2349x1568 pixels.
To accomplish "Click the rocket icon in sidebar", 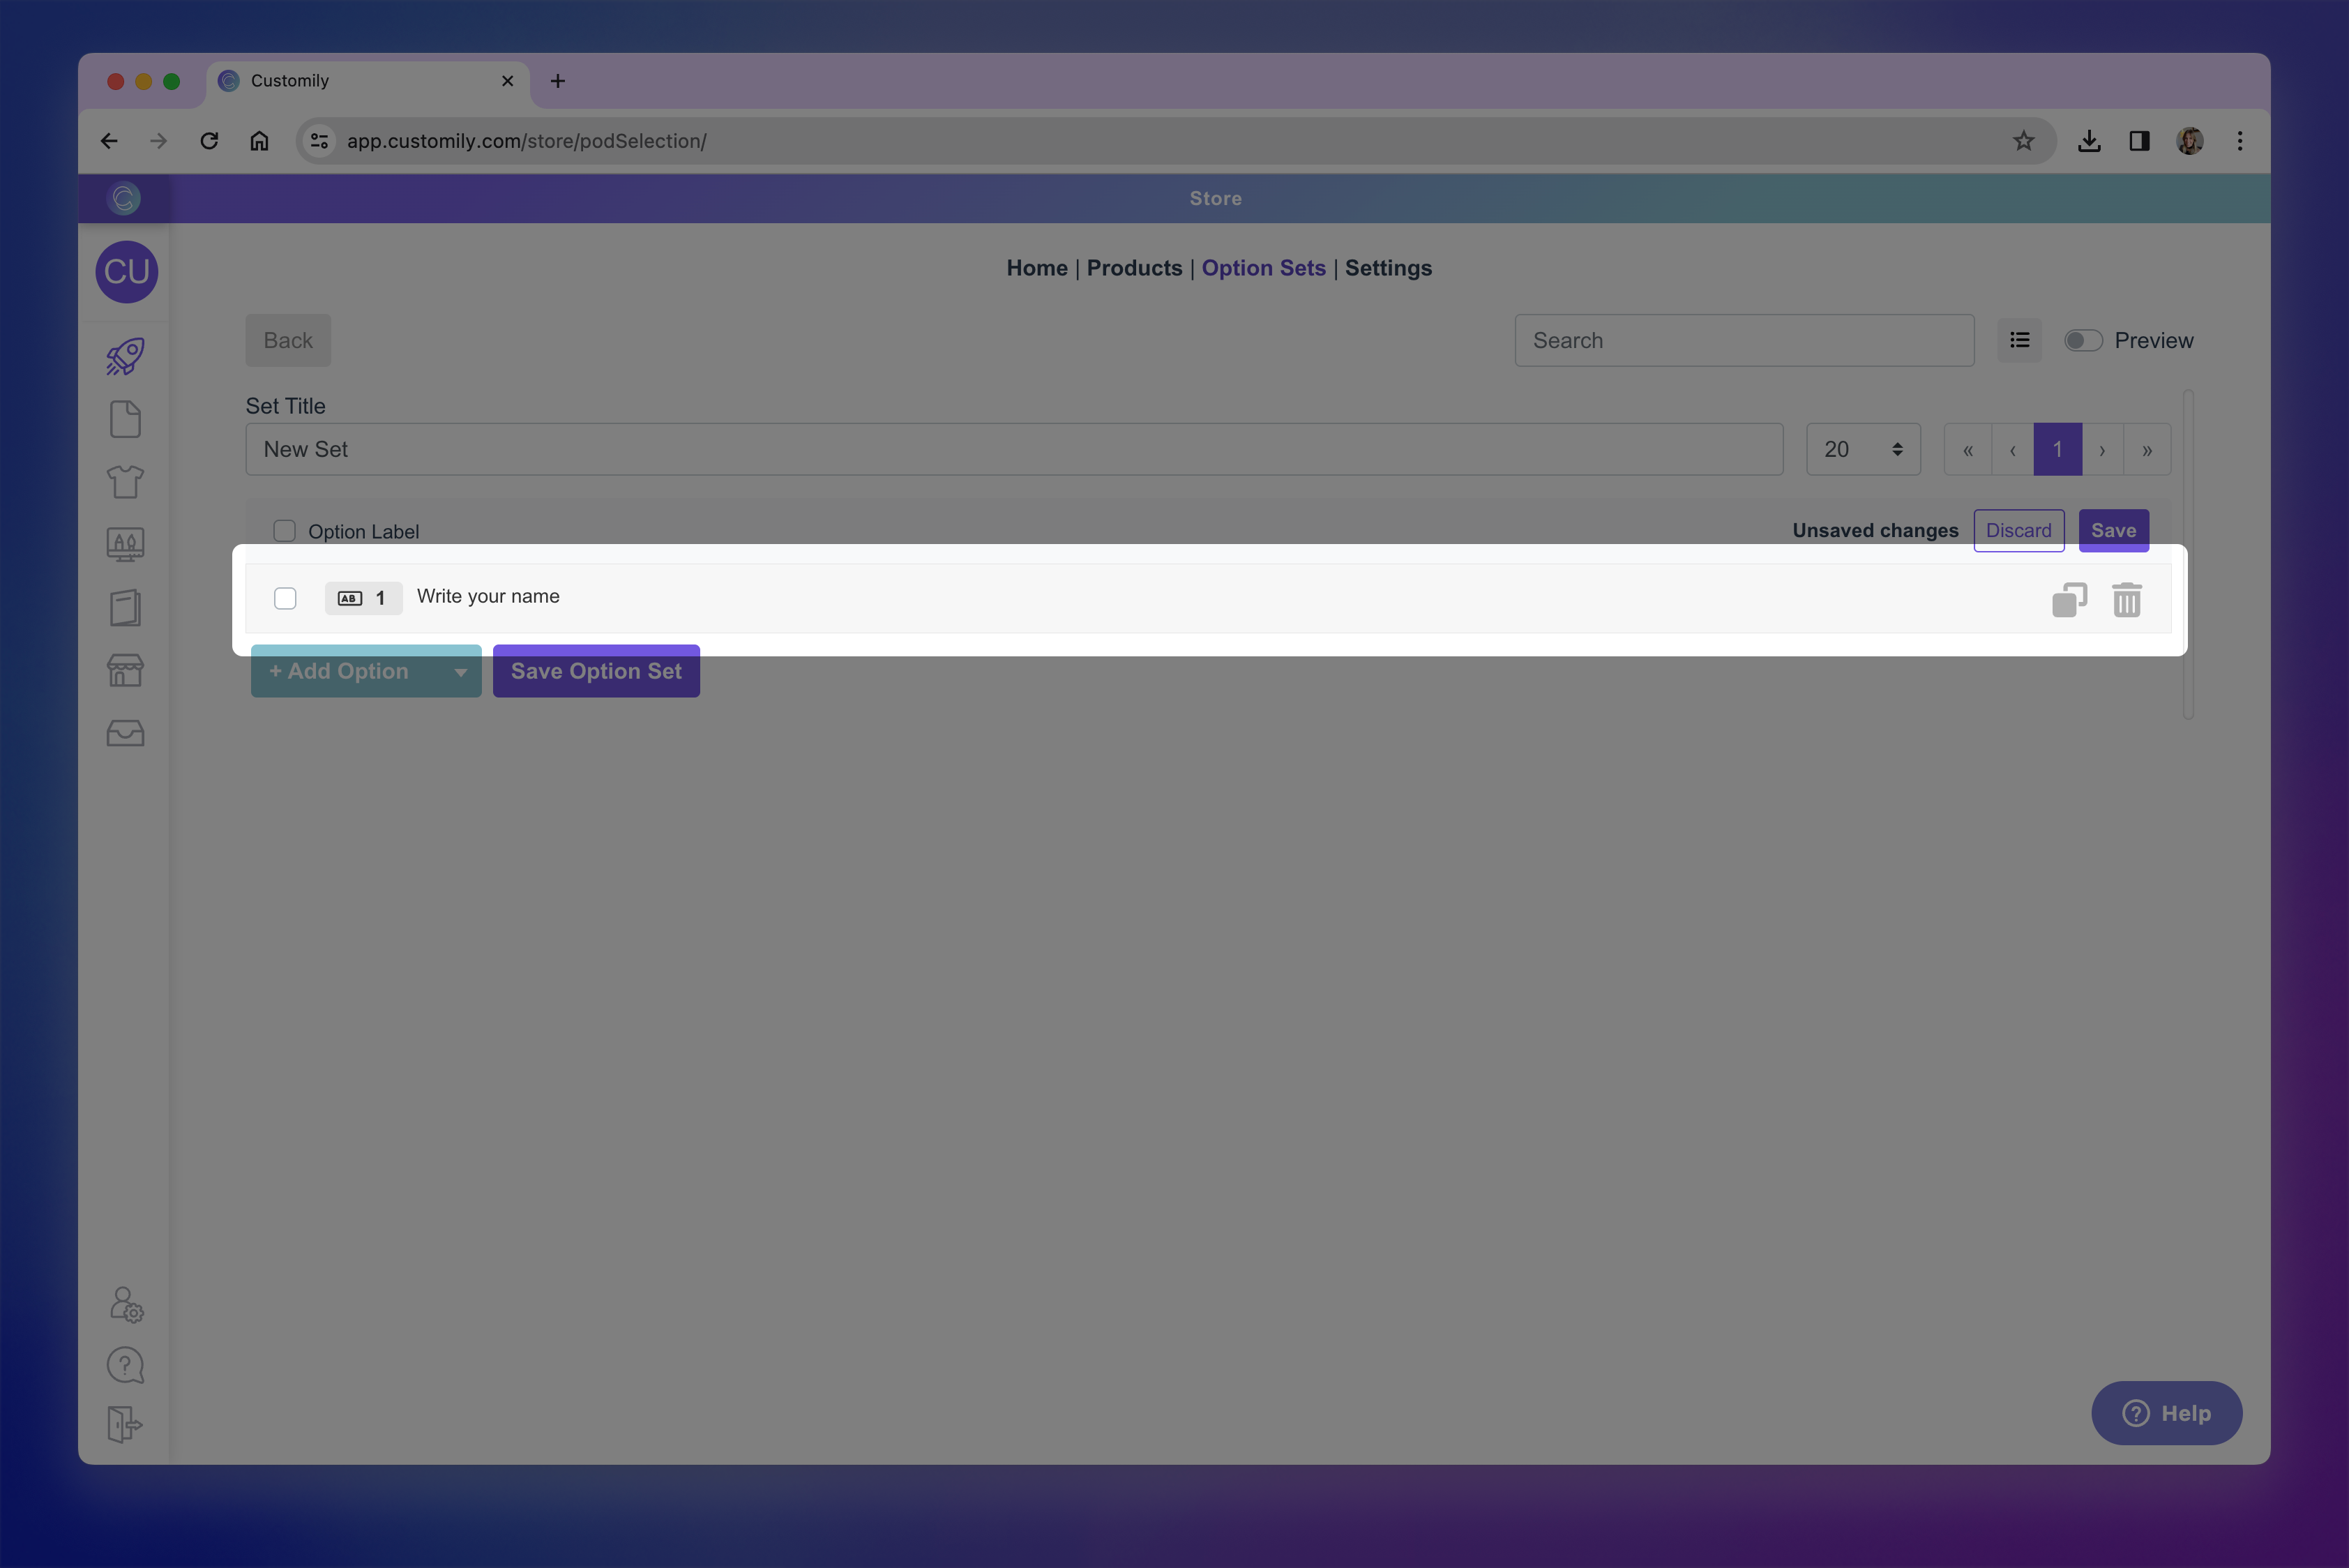I will (x=126, y=356).
